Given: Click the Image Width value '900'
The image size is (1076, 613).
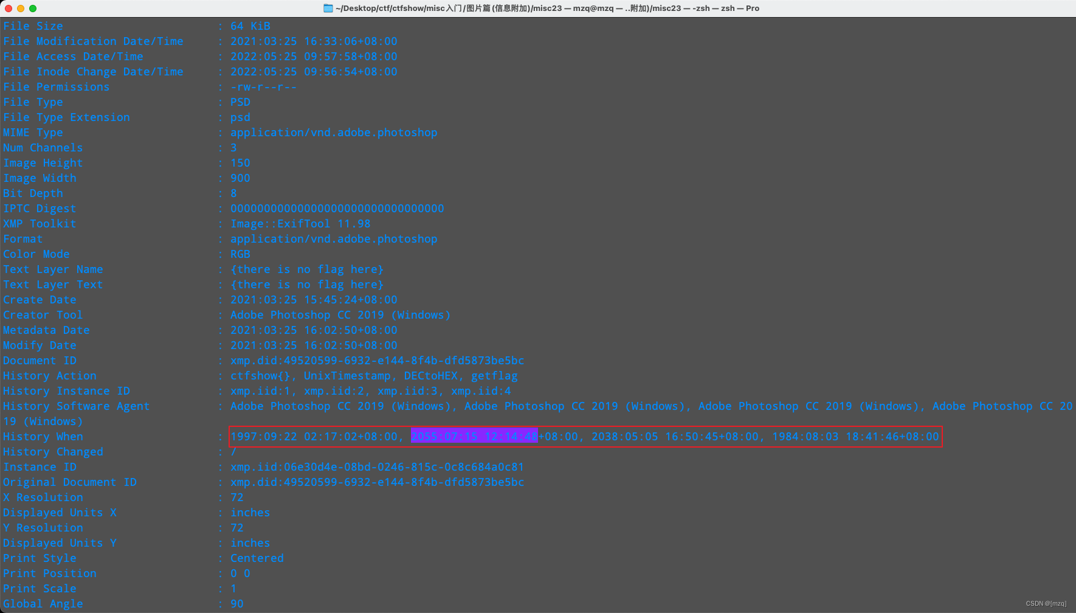Looking at the screenshot, I should (240, 178).
